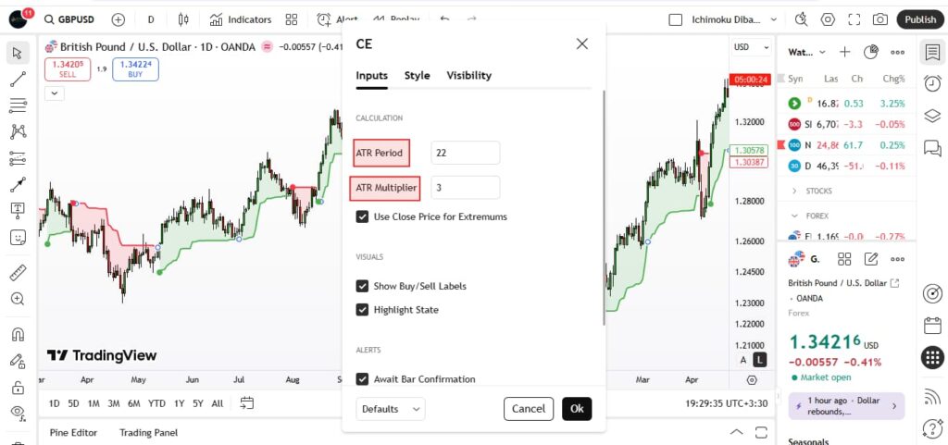Open the chart settings gear icon
The height and width of the screenshot is (445, 948).
coord(828,19)
